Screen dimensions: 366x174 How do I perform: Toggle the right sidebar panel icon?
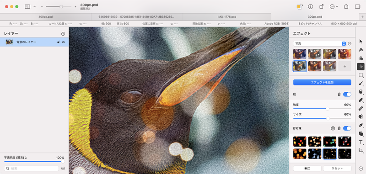(x=357, y=6)
